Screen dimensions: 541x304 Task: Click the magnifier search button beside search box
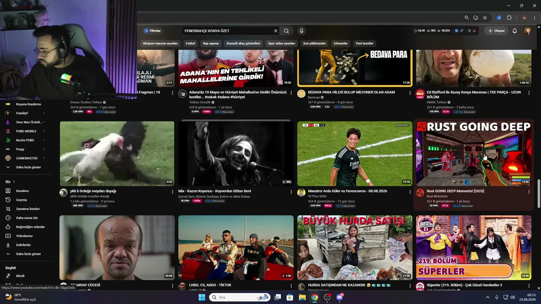pos(287,31)
